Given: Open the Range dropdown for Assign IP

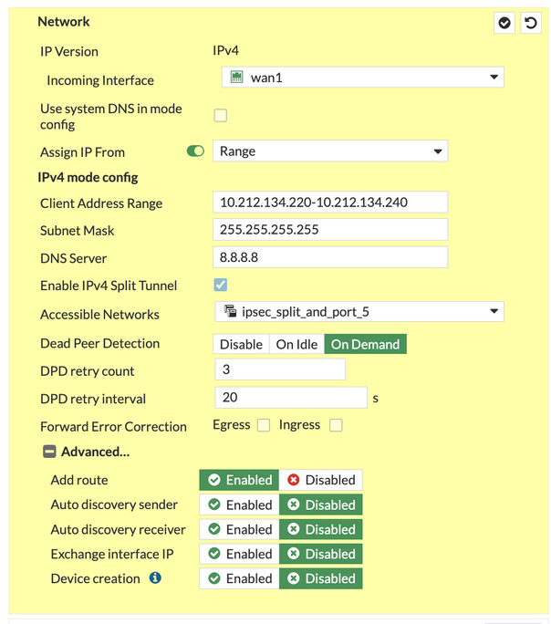Looking at the screenshot, I should 330,151.
